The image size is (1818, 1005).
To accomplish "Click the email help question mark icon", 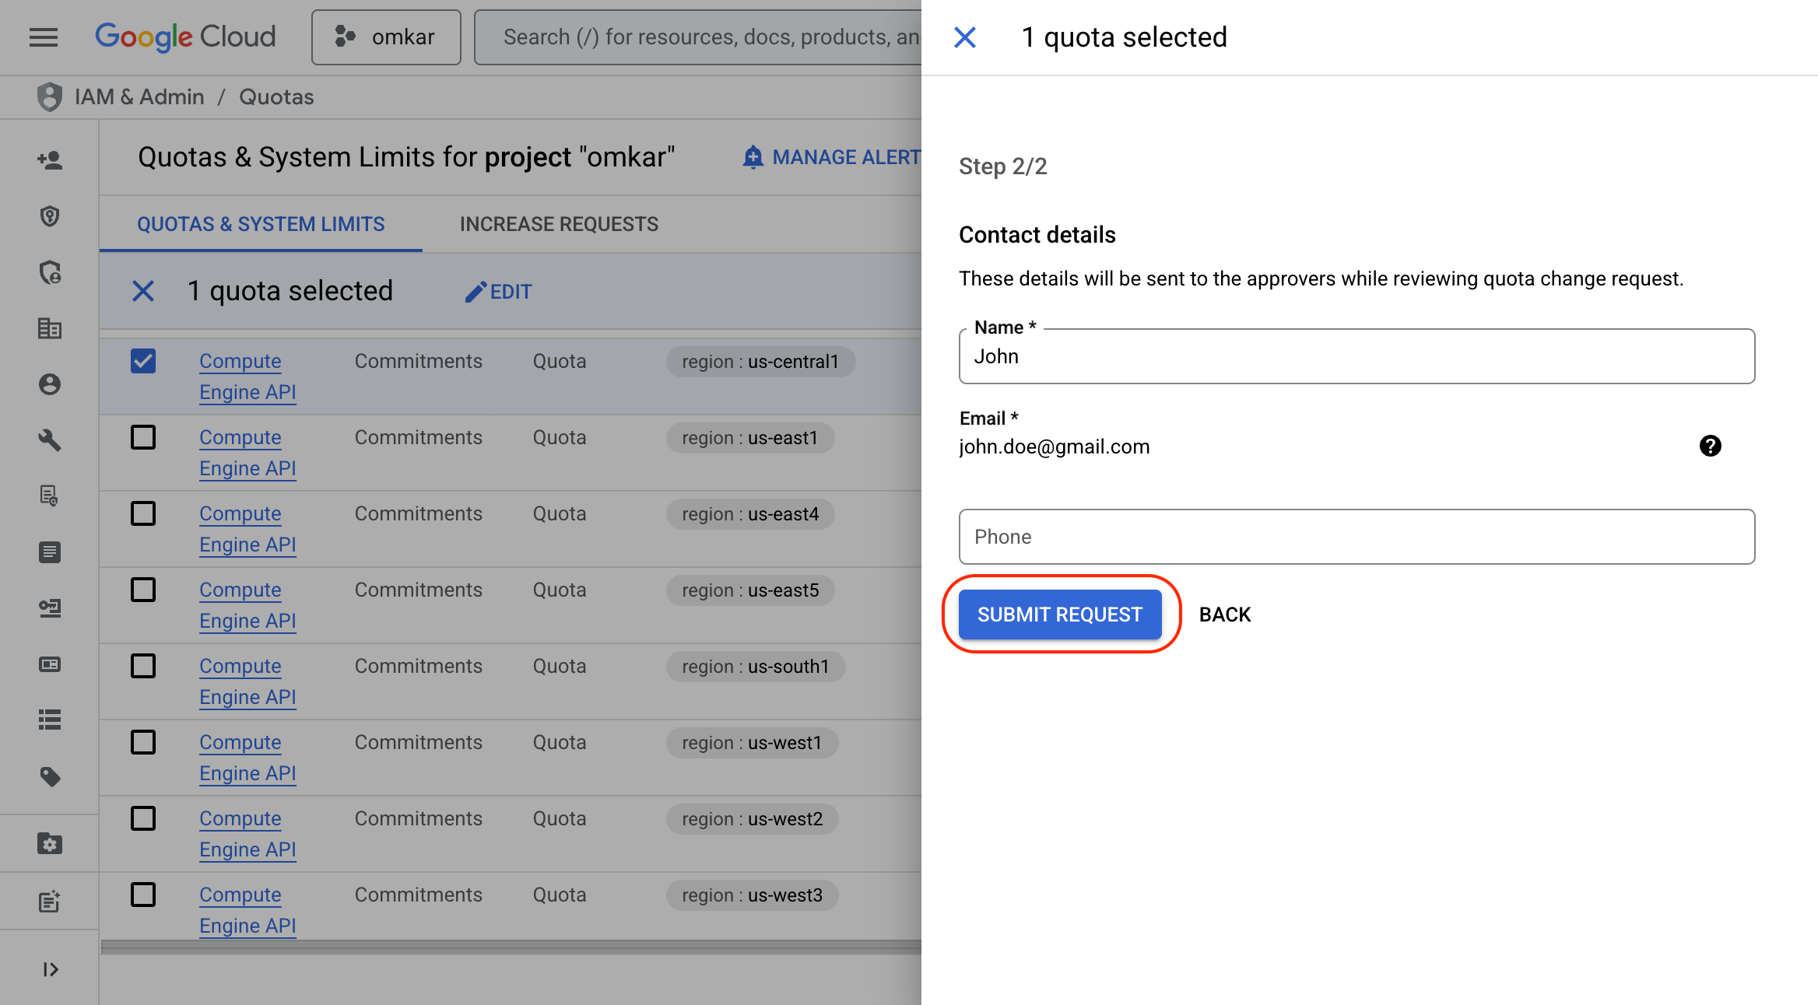I will click(x=1710, y=446).
